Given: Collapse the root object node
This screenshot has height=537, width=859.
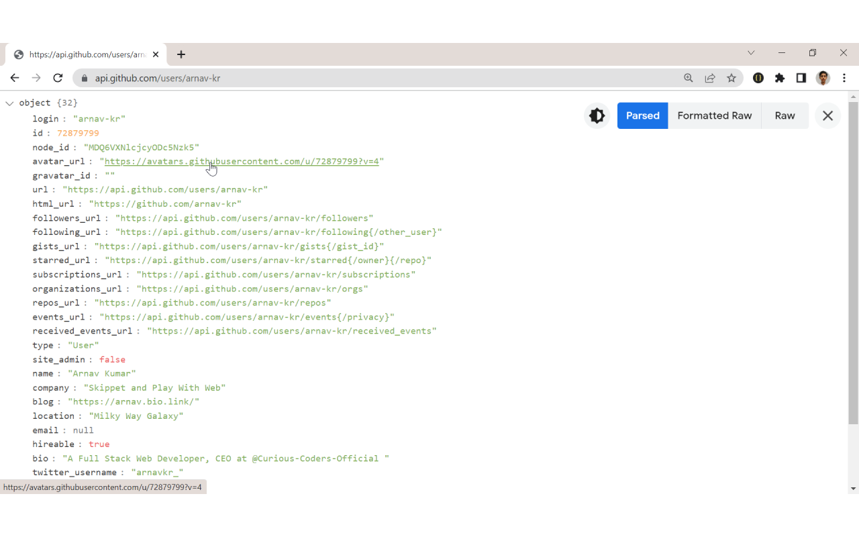Looking at the screenshot, I should click(x=9, y=103).
